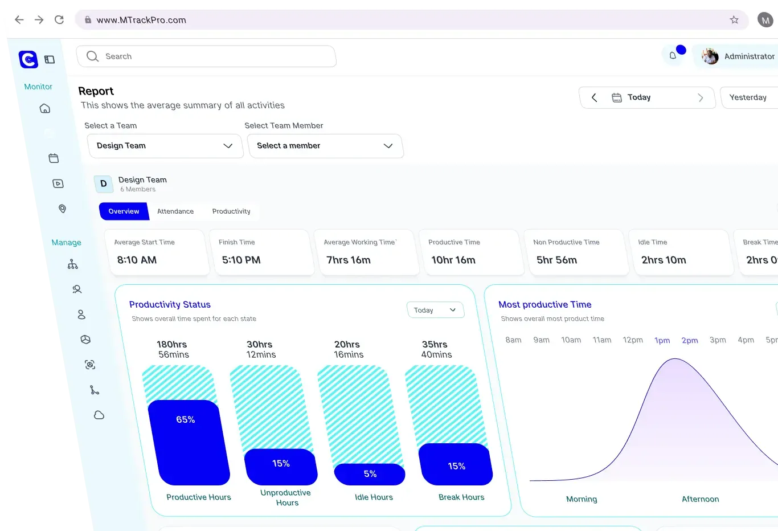Switch to the Productivity tab
This screenshot has width=778, height=531.
231,211
